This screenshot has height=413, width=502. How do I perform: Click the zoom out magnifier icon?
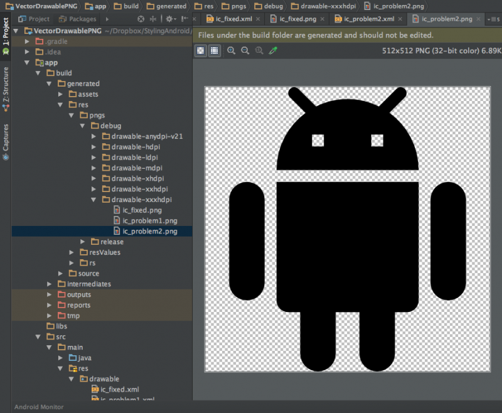coord(245,50)
